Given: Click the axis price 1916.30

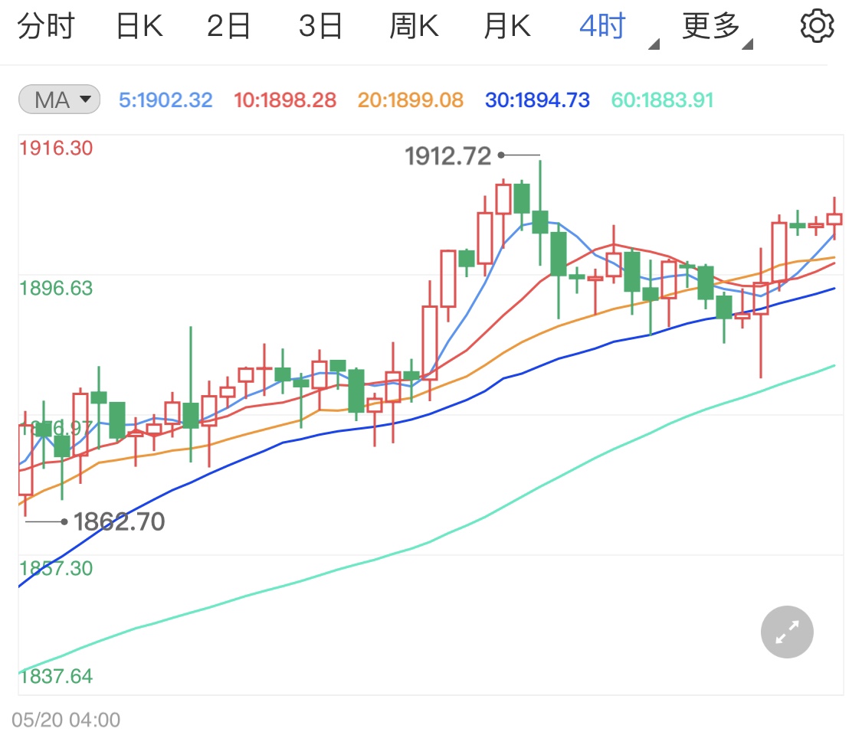Looking at the screenshot, I should coord(56,148).
